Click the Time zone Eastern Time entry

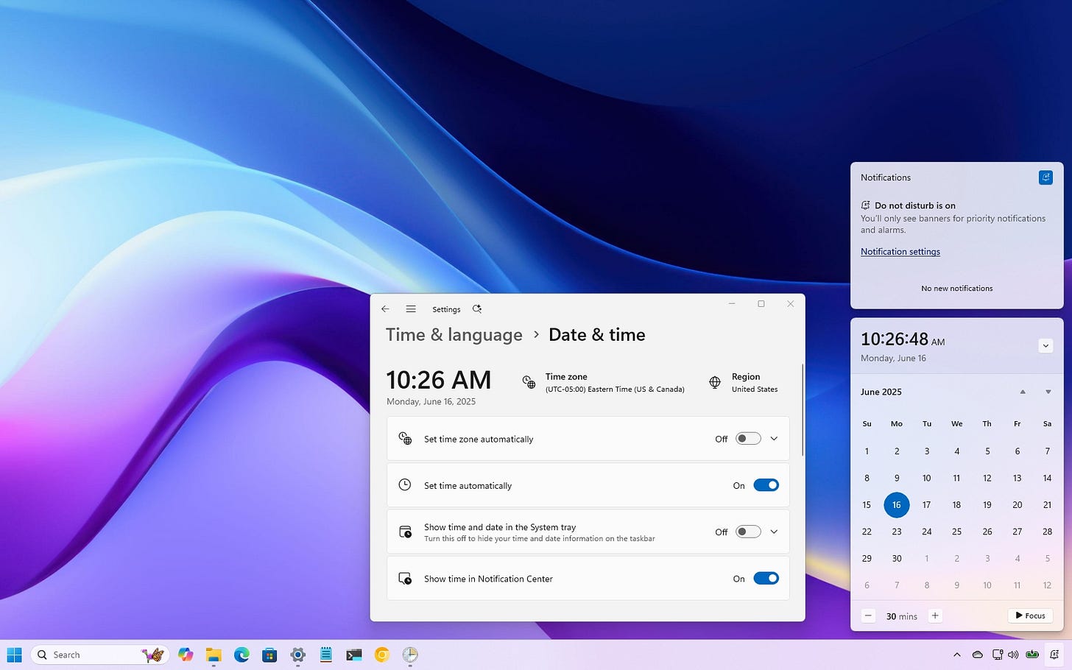604,382
